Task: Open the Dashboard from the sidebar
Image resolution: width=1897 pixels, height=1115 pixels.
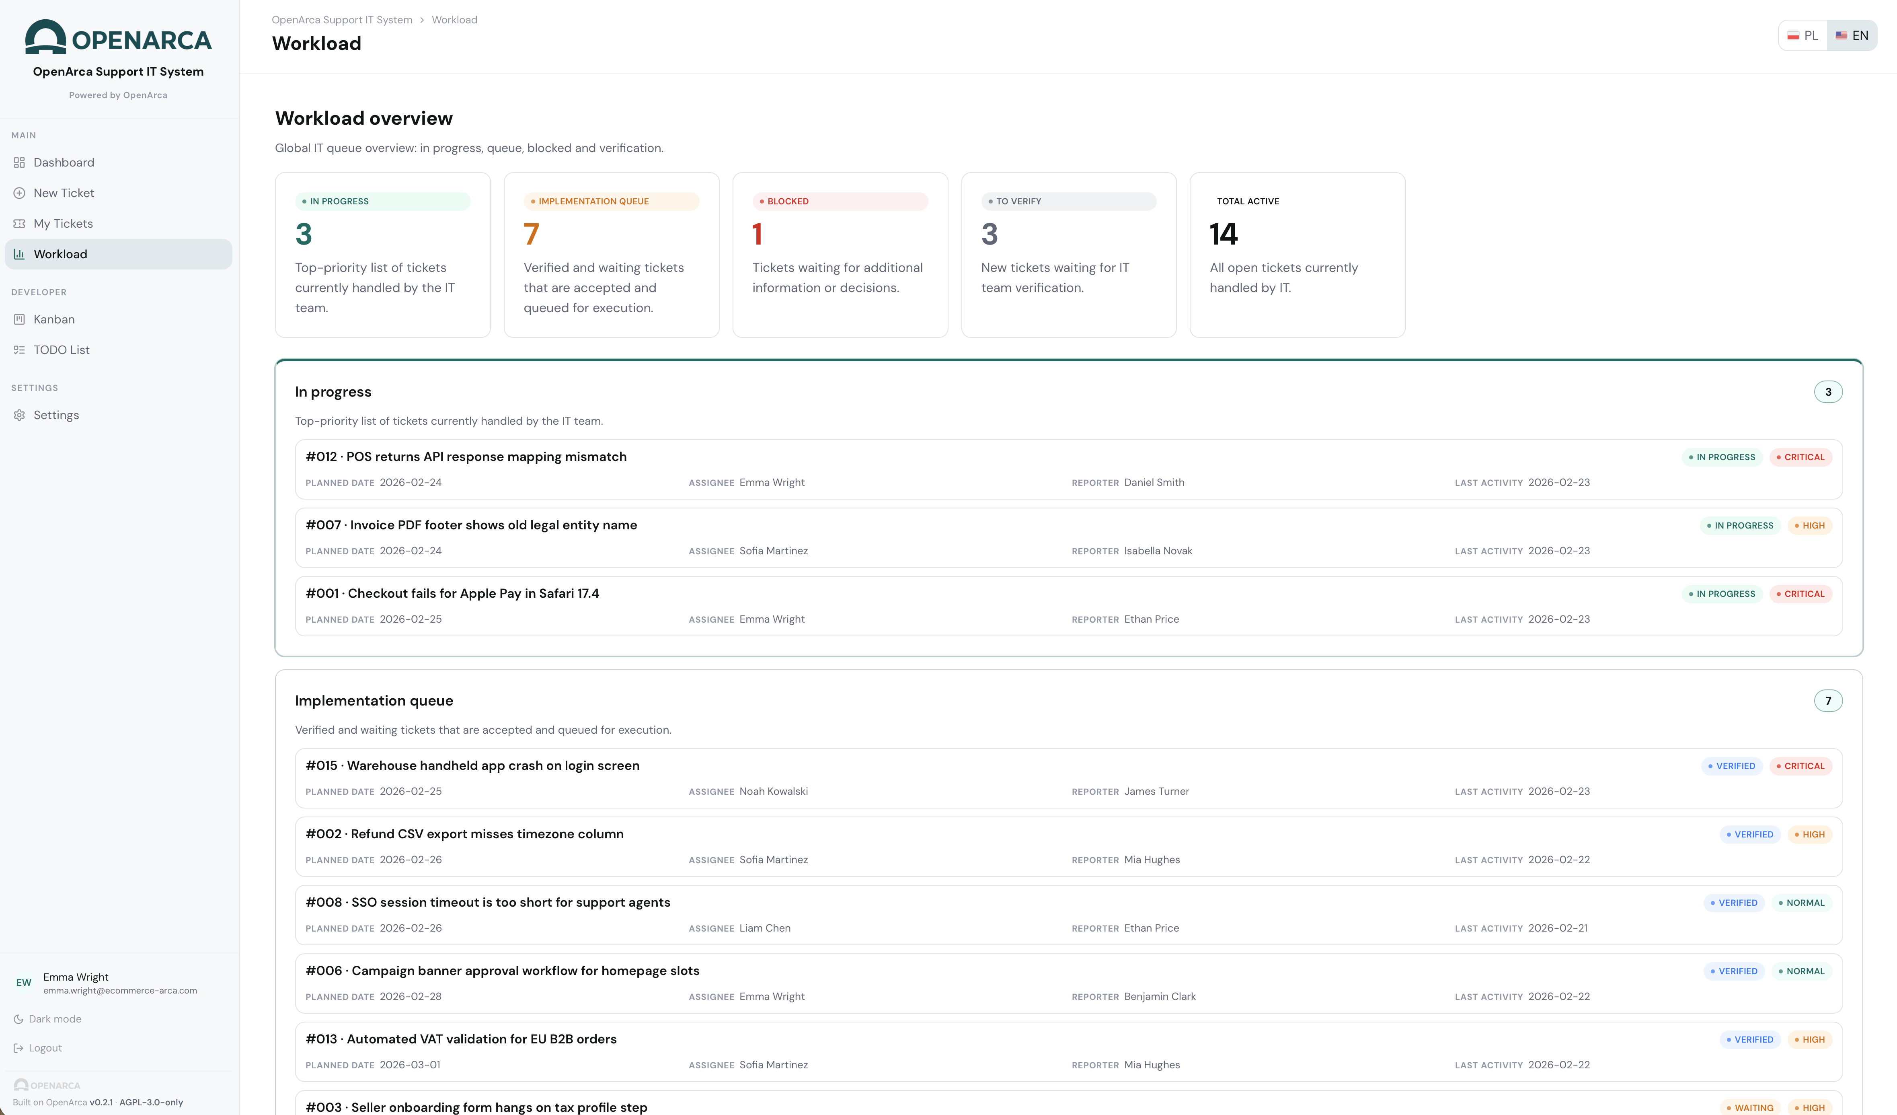Action: coord(63,162)
